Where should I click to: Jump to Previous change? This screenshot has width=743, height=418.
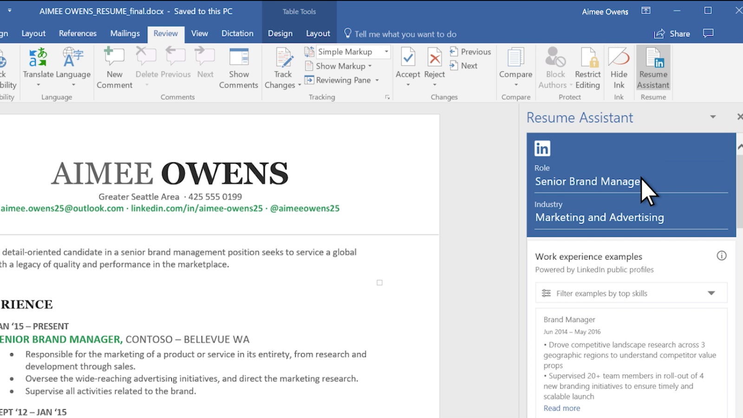coord(470,52)
